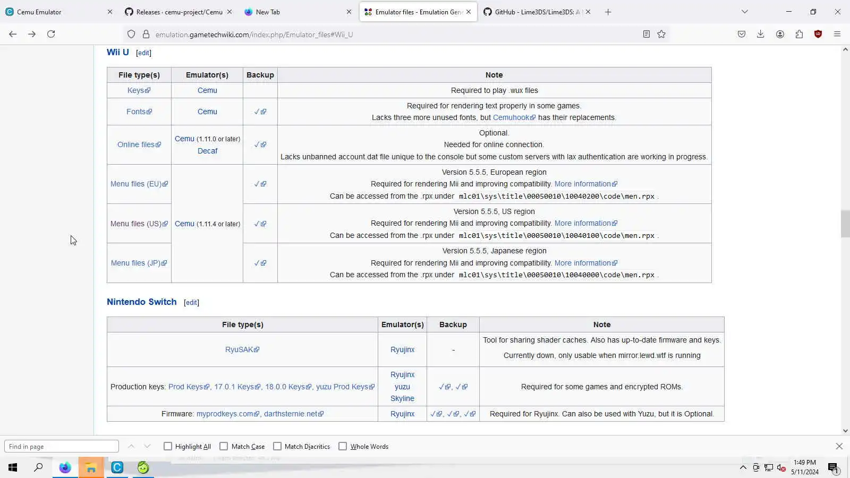Enable Whole Words checkbox
This screenshot has width=850, height=478.
[343, 447]
